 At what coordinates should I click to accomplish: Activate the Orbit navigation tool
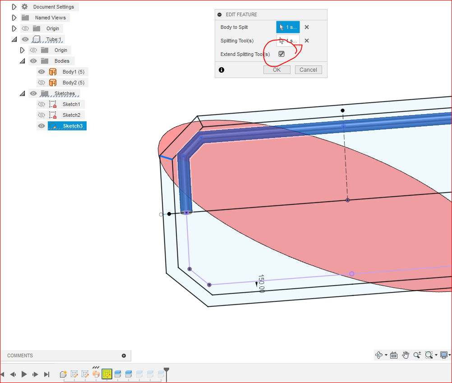[x=379, y=355]
